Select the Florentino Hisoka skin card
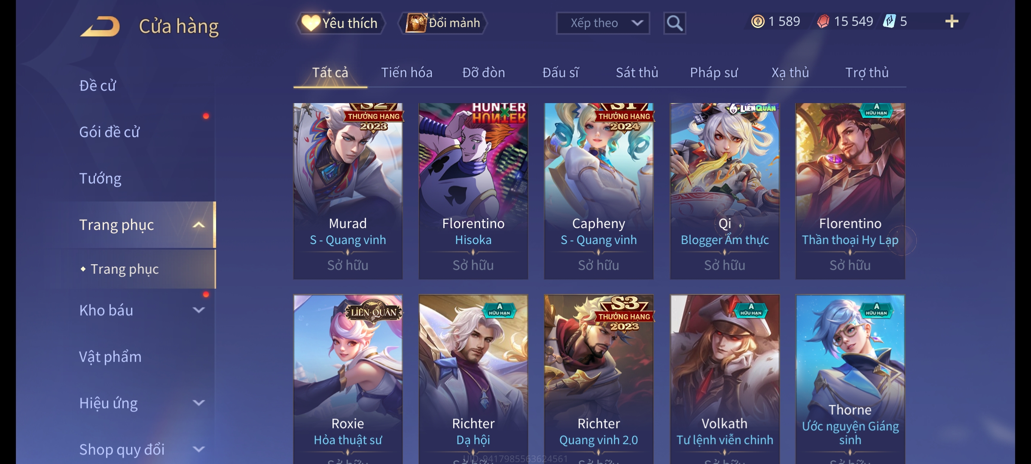 pyautogui.click(x=473, y=191)
